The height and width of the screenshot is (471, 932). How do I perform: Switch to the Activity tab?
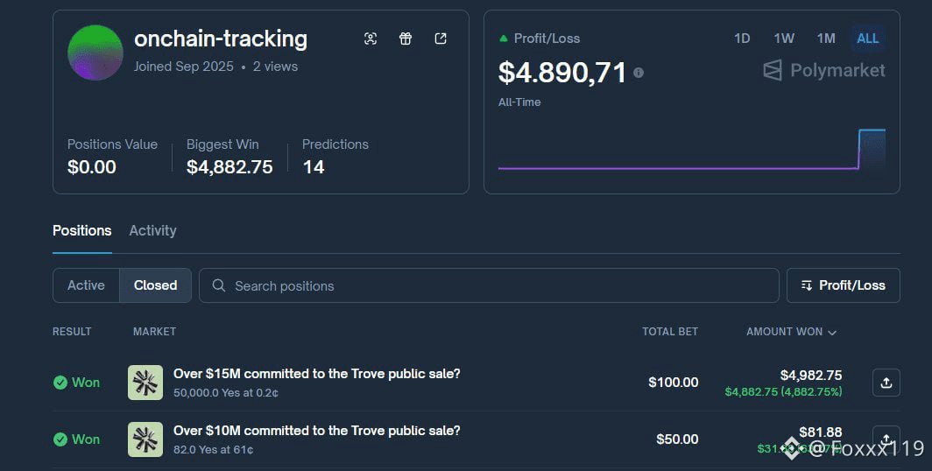pos(152,230)
